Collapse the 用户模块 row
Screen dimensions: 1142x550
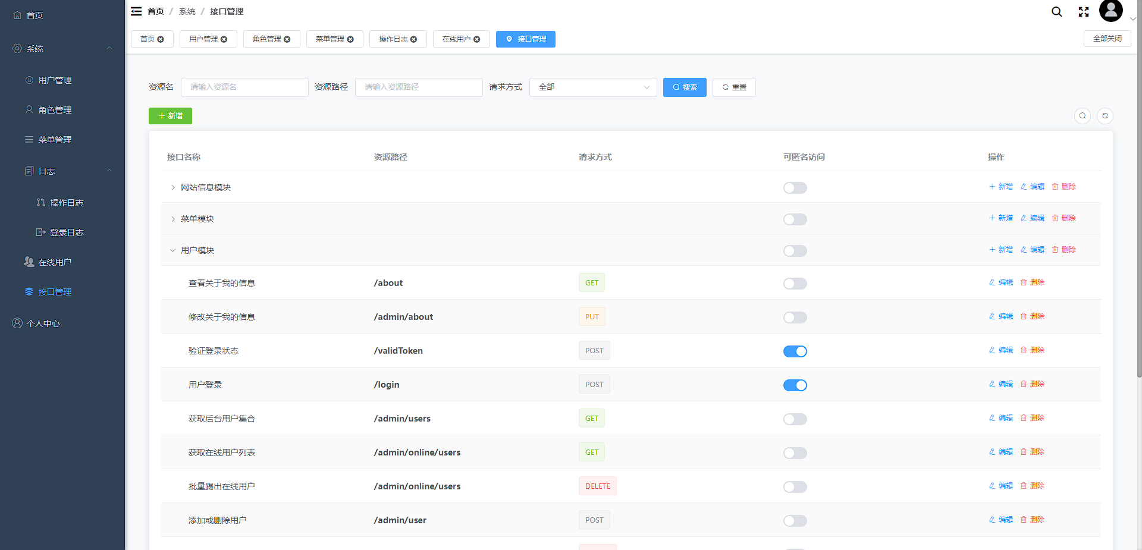[x=173, y=251]
